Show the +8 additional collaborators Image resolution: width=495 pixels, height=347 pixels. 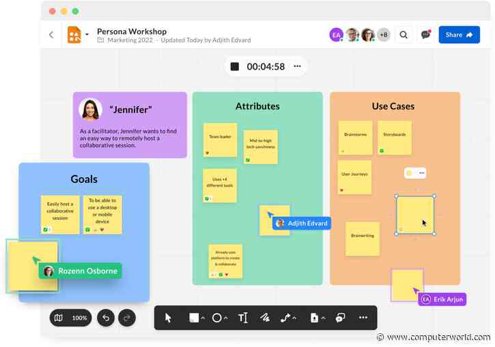point(384,35)
